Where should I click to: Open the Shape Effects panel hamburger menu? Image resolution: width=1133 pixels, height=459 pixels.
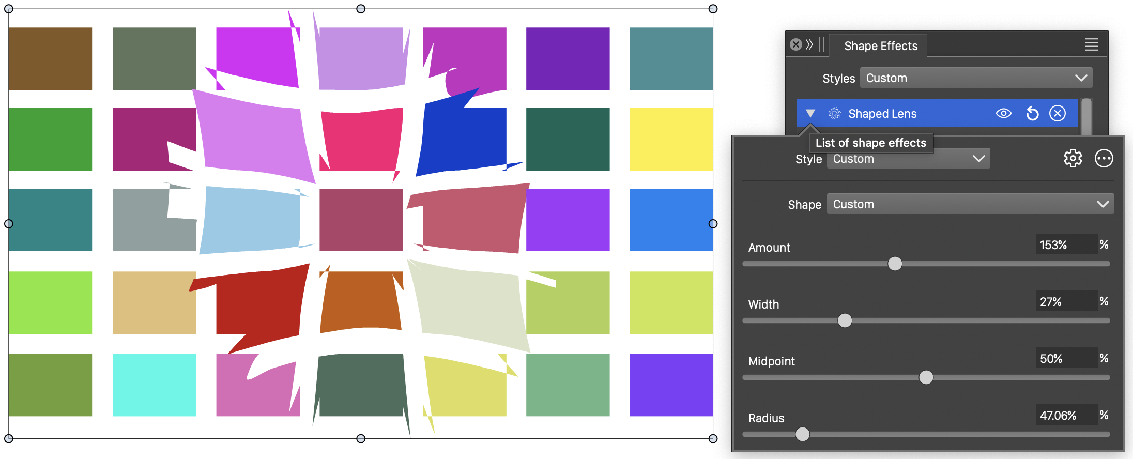click(1091, 45)
